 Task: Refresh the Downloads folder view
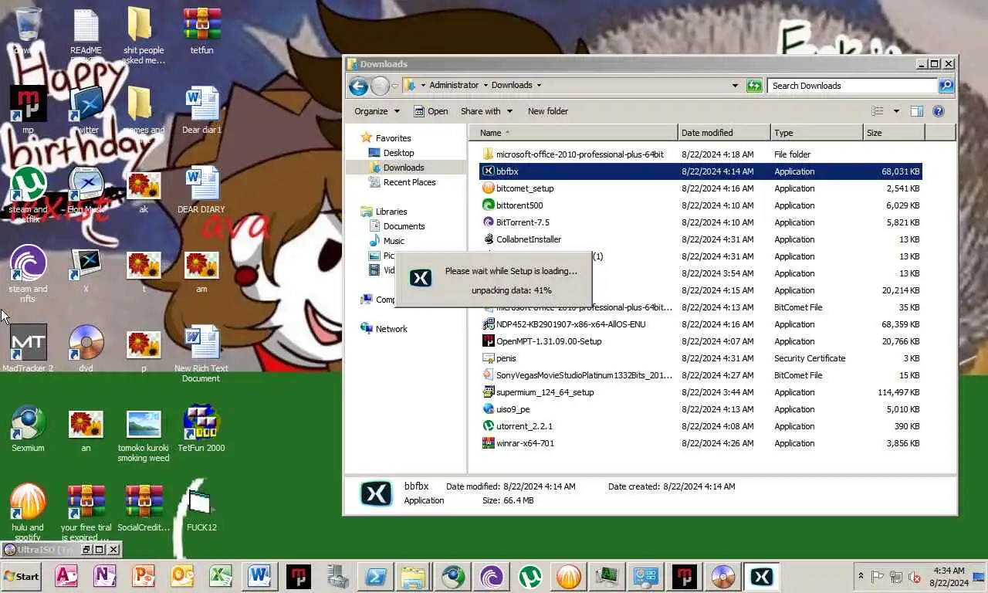tap(754, 86)
